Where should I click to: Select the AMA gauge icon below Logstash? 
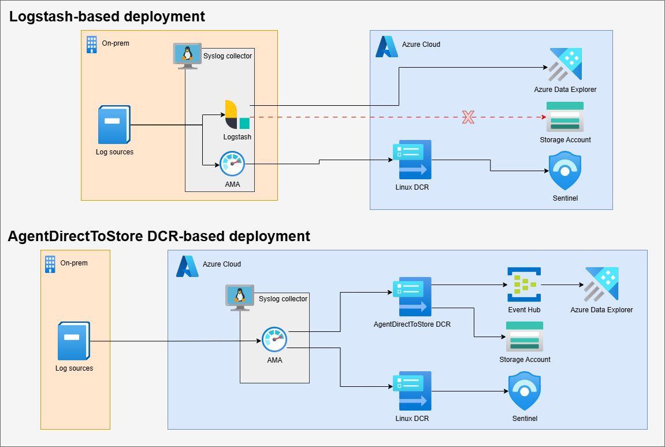[x=232, y=164]
